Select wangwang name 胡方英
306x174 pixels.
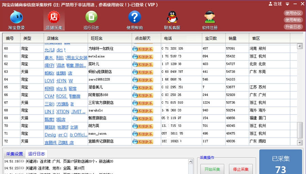pos(94,126)
